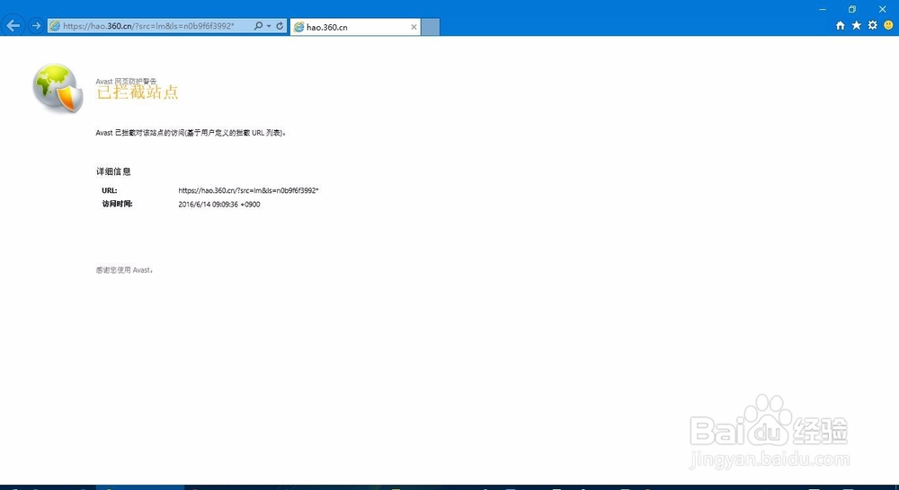Minimize the browser window

tap(823, 9)
